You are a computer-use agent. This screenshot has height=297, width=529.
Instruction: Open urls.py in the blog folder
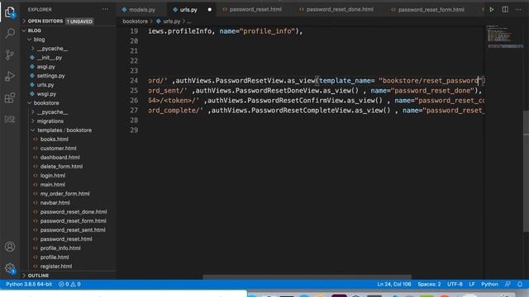click(x=45, y=85)
